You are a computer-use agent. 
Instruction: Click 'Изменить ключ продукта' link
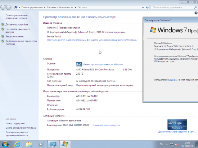coord(106,125)
